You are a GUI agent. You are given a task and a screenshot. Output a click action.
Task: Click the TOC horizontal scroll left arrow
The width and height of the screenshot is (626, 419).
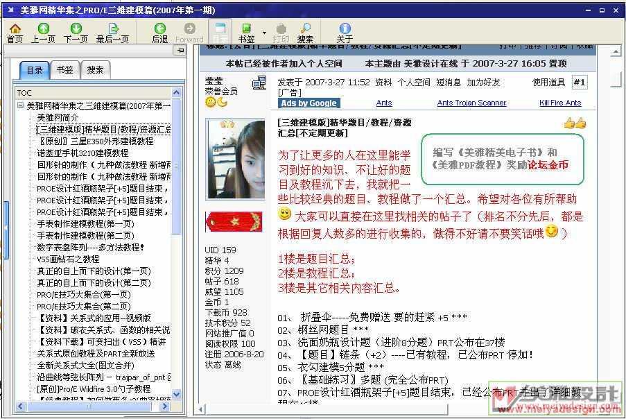click(x=20, y=406)
